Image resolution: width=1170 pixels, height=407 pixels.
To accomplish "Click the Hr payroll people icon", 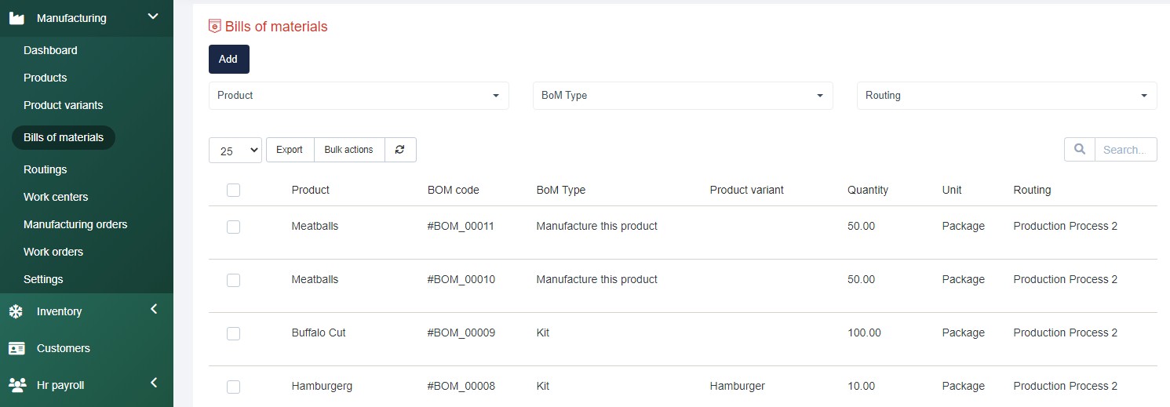I will point(16,385).
